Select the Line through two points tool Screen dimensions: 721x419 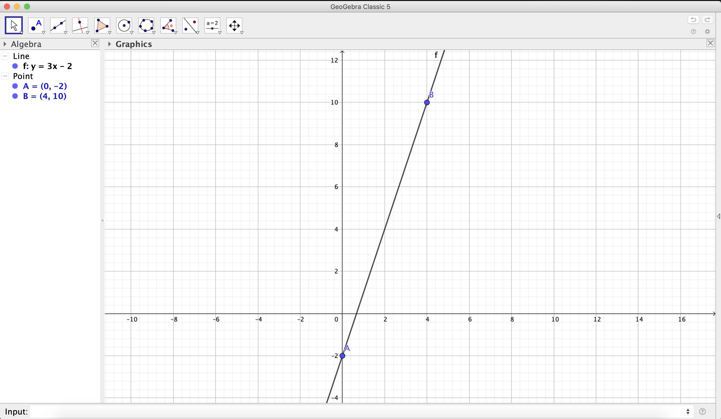point(58,25)
